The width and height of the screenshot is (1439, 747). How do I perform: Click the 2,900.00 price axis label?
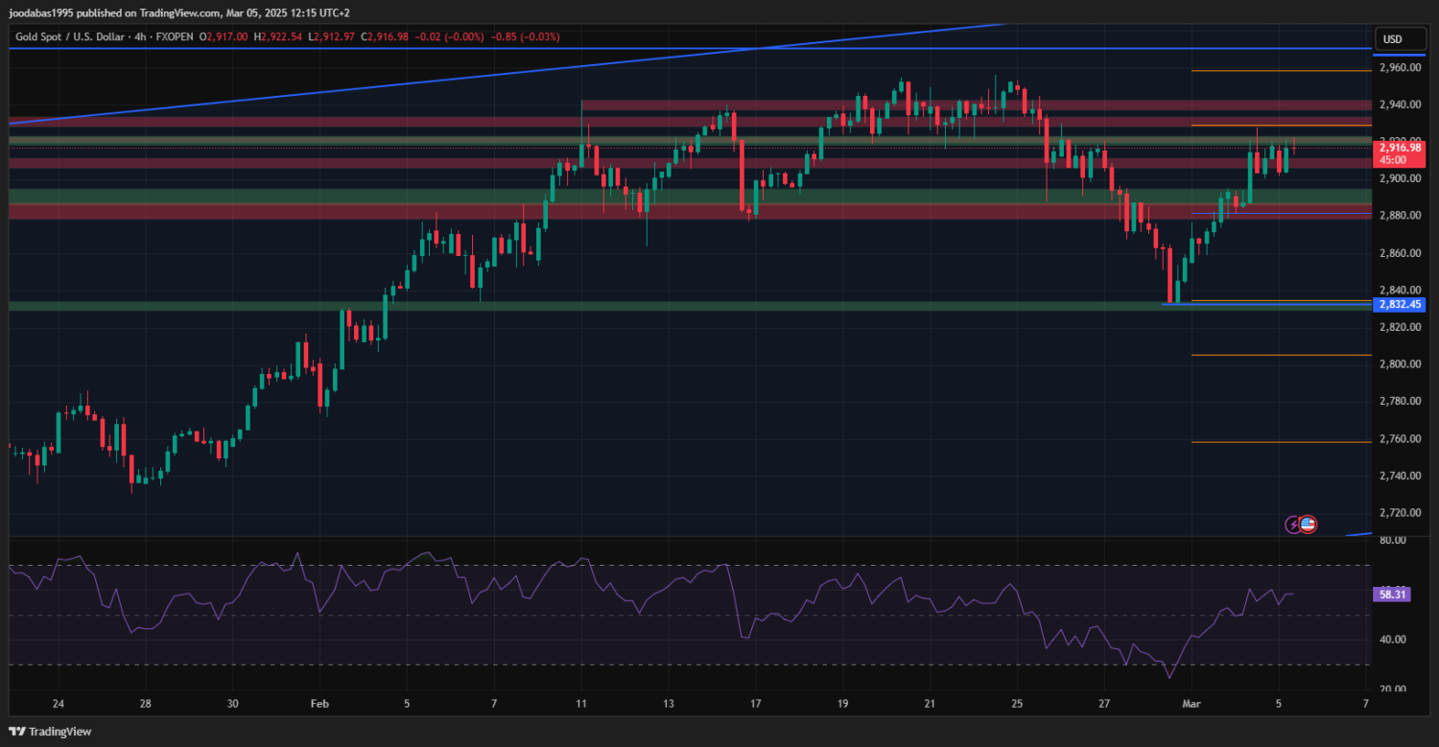(1400, 179)
